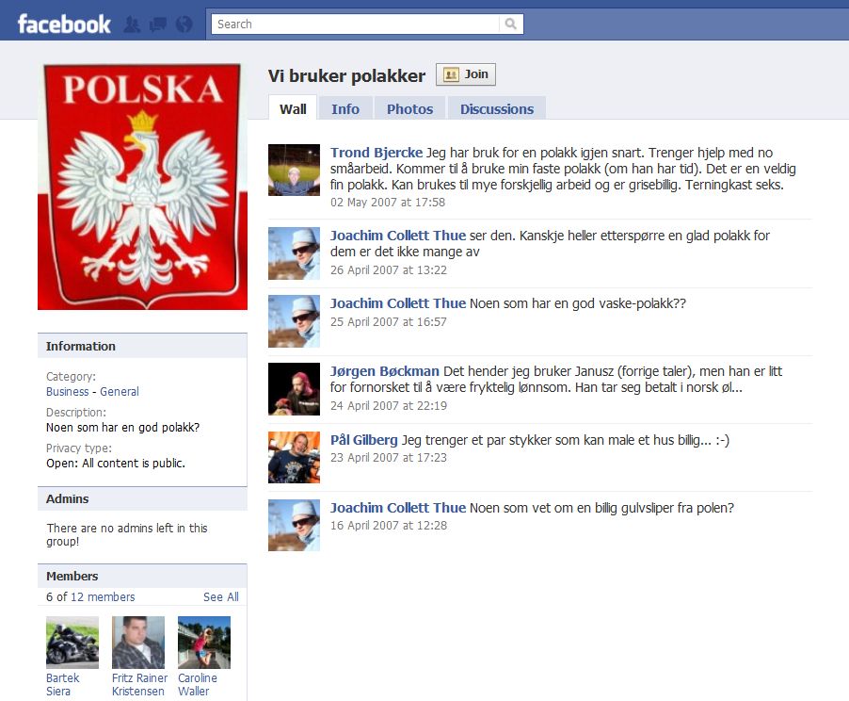Open Trond Bjercke's profile picture
849x701 pixels.
click(x=294, y=170)
